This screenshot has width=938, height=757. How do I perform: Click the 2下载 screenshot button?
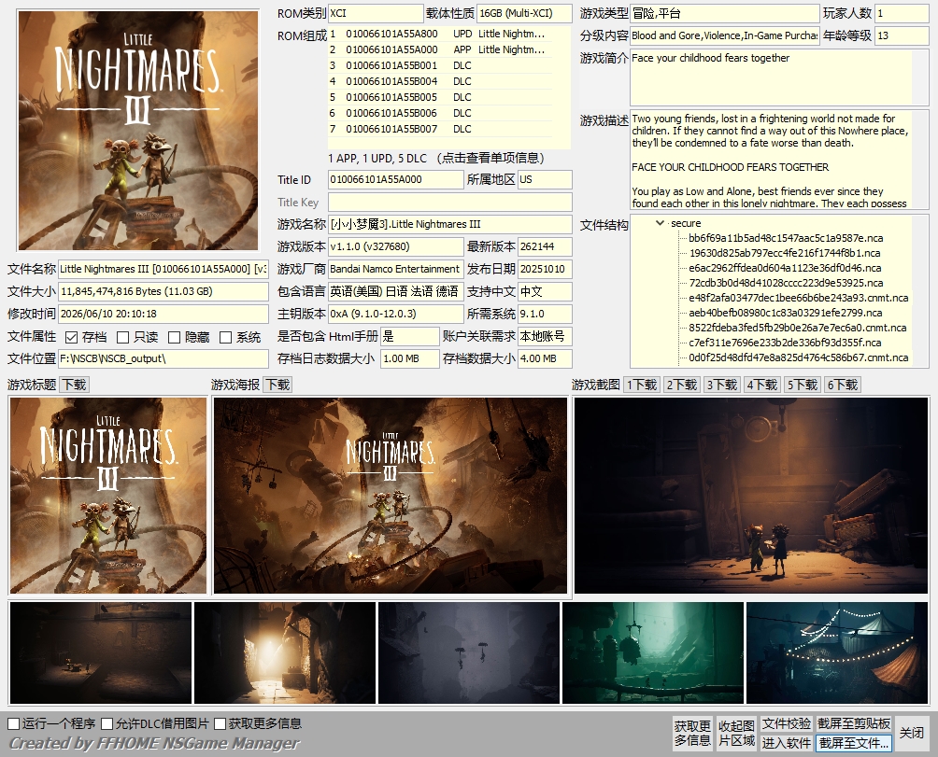point(682,385)
